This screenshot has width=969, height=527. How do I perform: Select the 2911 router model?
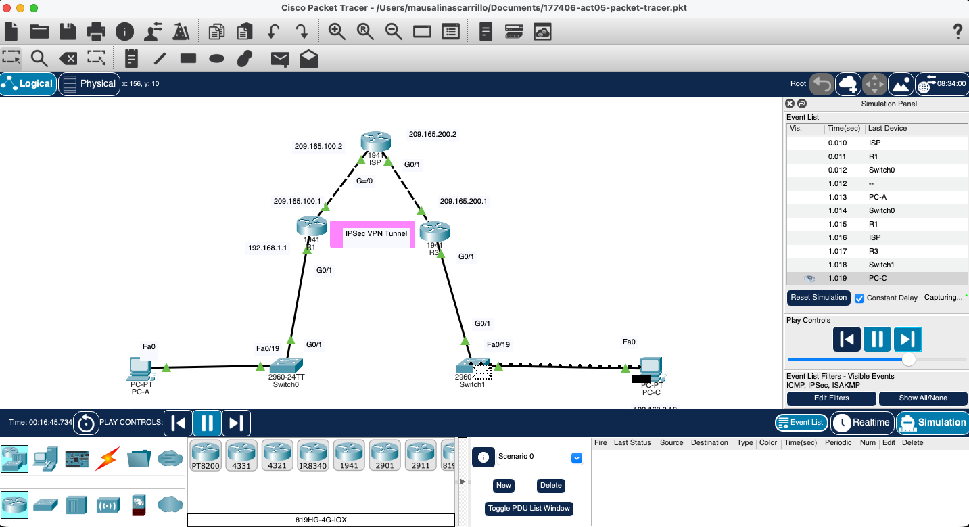point(420,455)
